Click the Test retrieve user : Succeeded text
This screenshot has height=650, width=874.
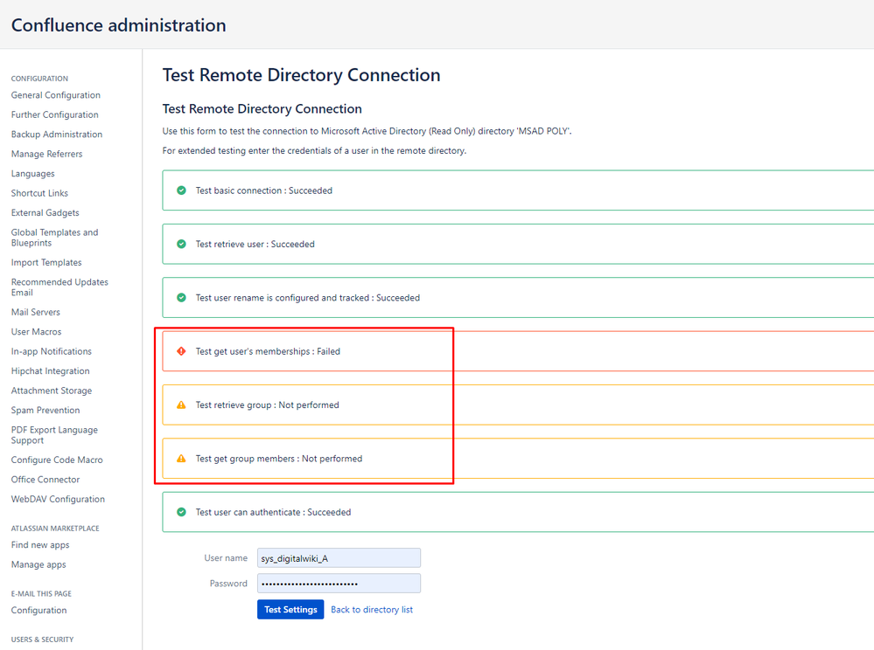coord(255,244)
